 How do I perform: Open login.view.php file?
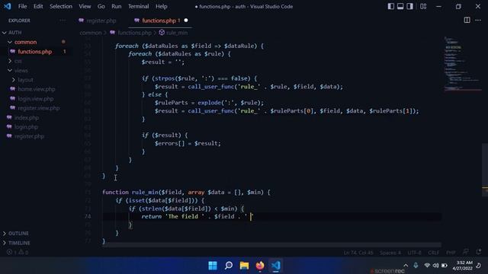36,99
